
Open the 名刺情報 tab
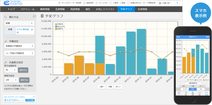coord(60,9)
